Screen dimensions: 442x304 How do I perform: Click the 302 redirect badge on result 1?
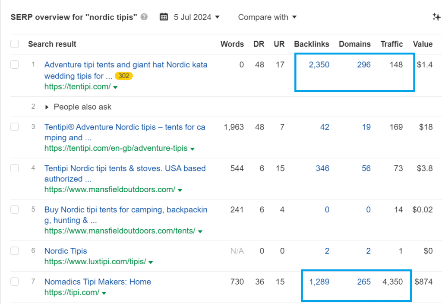click(x=123, y=76)
